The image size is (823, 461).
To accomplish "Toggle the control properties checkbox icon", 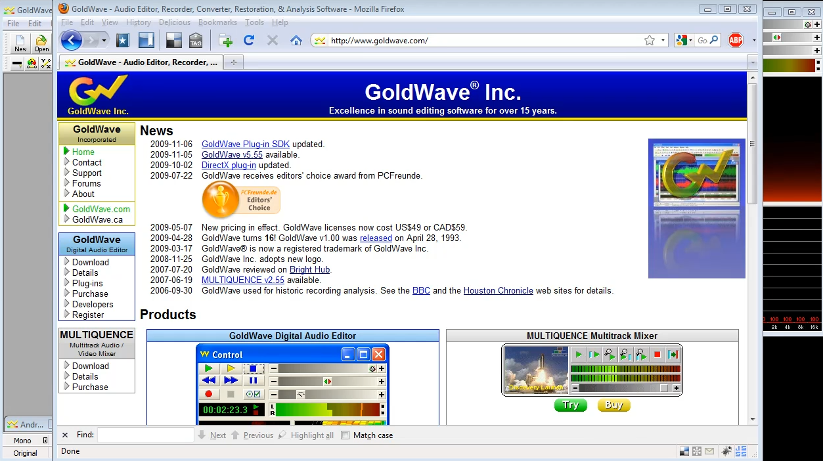I will pyautogui.click(x=253, y=394).
